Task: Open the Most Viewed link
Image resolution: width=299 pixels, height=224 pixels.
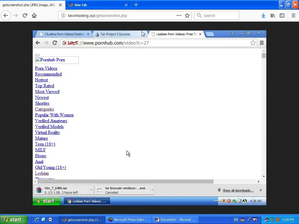Action: tap(47, 92)
